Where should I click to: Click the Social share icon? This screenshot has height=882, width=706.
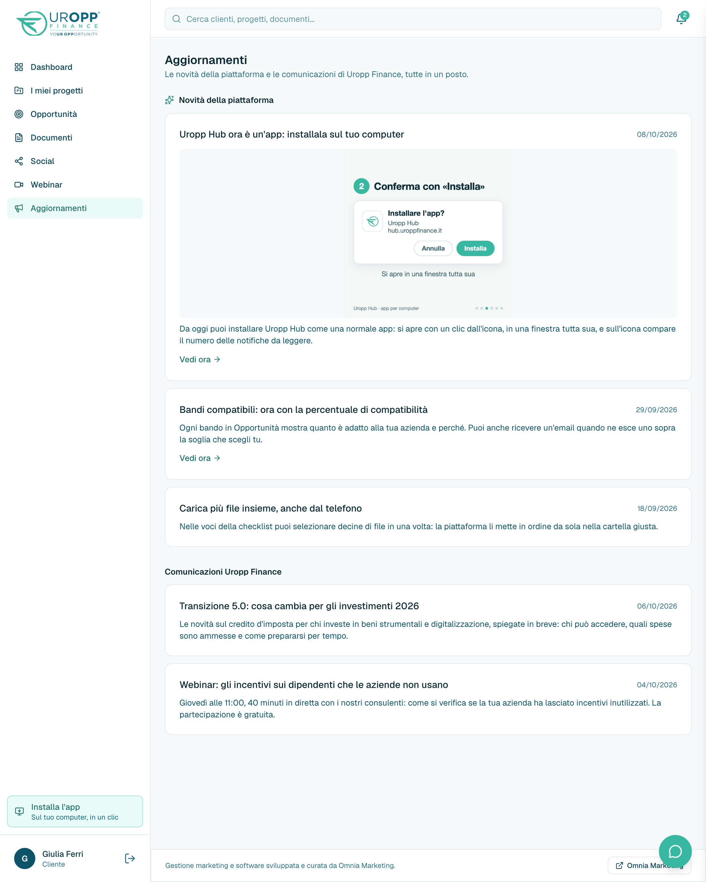pyautogui.click(x=19, y=161)
